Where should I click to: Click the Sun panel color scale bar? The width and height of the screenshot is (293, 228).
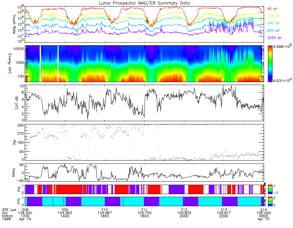[270, 202]
